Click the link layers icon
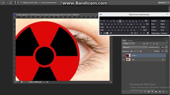Image resolution: width=170 pixels, height=95 pixels. [x=141, y=92]
